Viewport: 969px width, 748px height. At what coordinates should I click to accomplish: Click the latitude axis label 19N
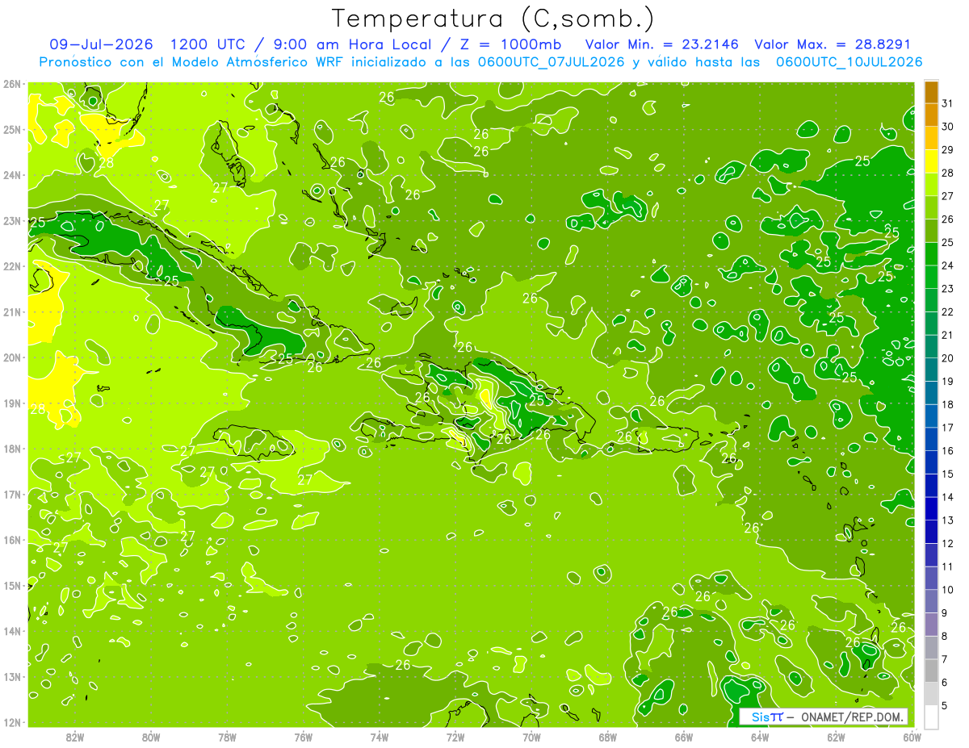click(x=11, y=403)
